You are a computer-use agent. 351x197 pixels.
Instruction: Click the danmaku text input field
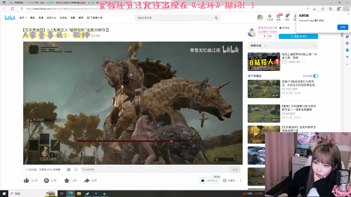coord(155,169)
